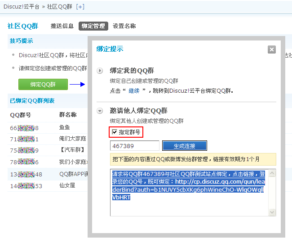Click the 技巧提示 section header
This screenshot has height=243, width=292.
pos(21,41)
